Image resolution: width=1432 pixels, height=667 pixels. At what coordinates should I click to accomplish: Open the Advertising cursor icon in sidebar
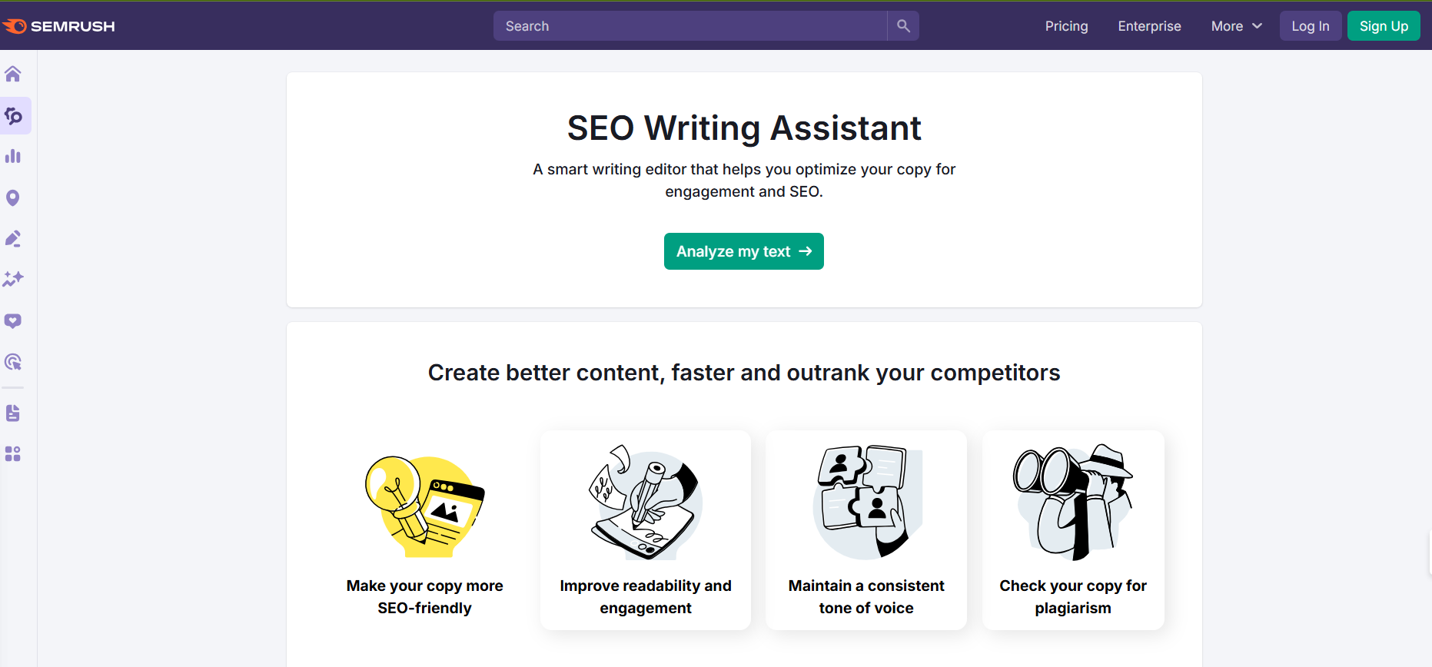coord(13,362)
